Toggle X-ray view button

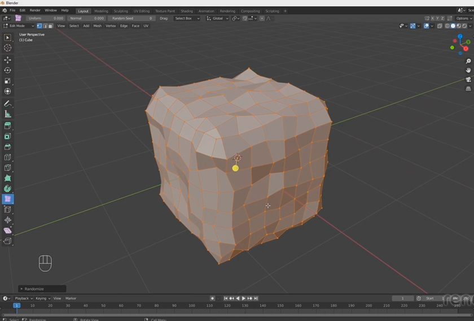click(440, 26)
